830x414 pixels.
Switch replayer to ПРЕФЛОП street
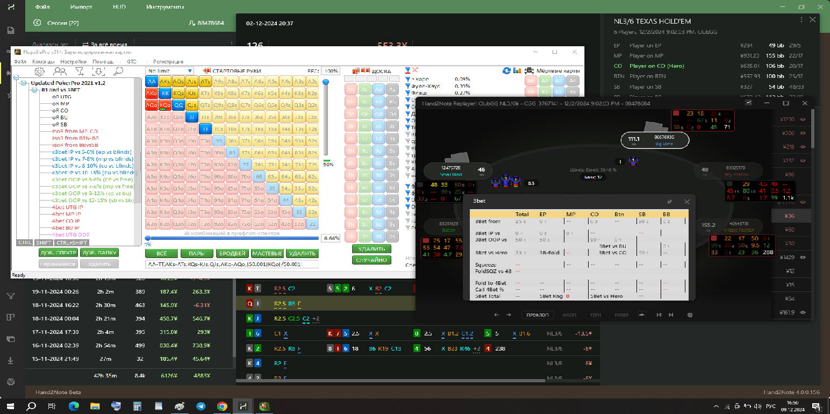coord(537,315)
